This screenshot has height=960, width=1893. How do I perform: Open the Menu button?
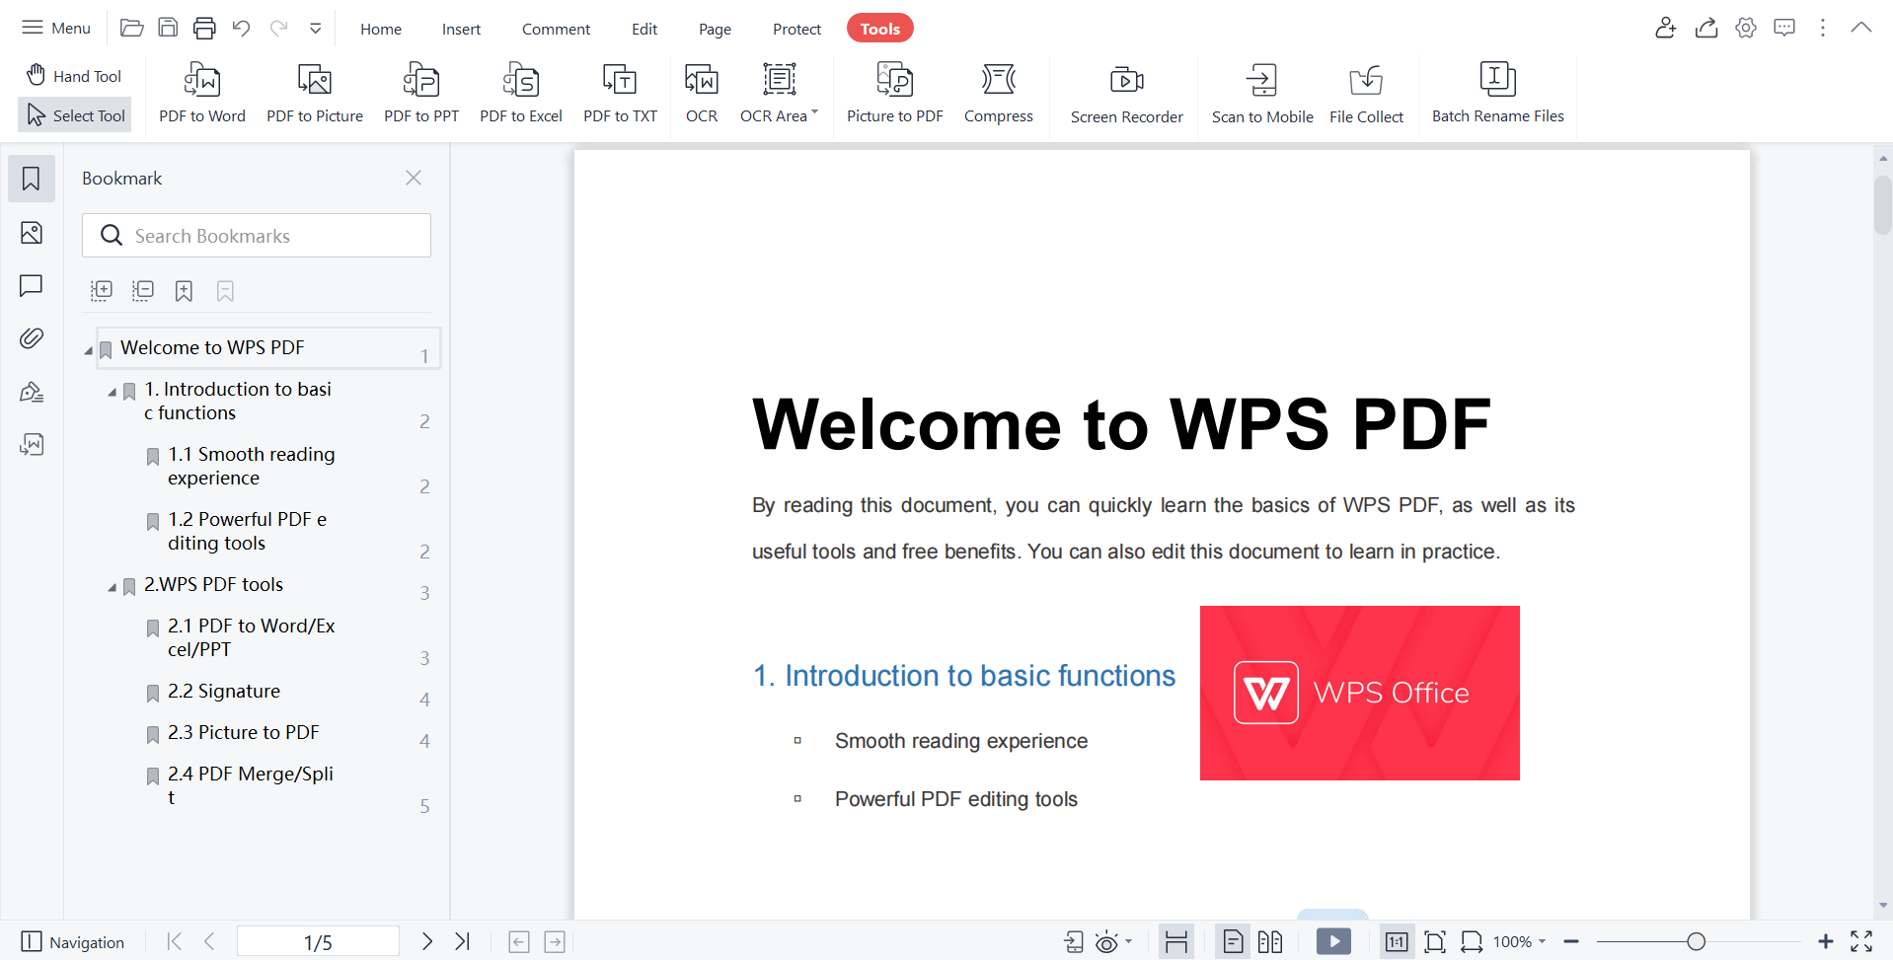point(56,28)
